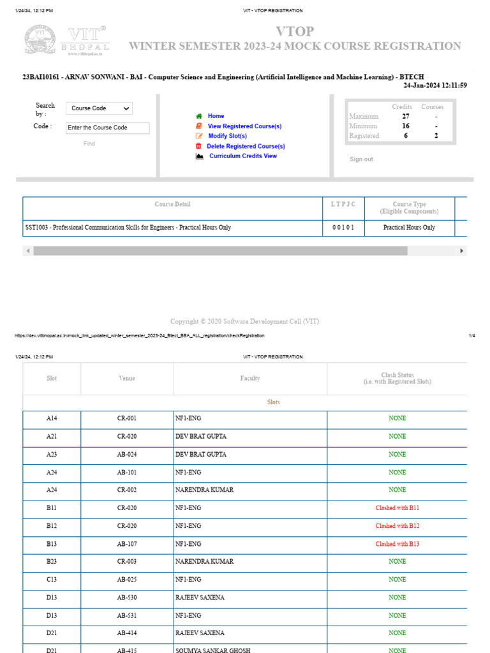Click venue AB-531
The width and height of the screenshot is (490, 653).
coord(127,615)
